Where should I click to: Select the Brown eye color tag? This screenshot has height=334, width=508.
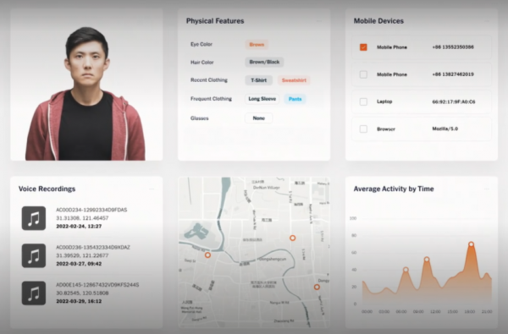257,45
